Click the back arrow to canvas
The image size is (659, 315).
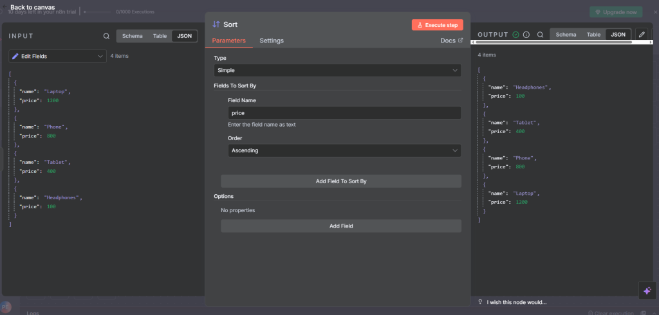click(x=5, y=7)
